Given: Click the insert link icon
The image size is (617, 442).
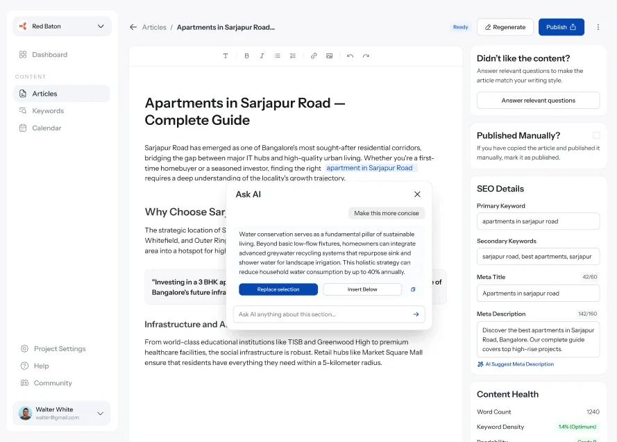Looking at the screenshot, I should [x=314, y=56].
